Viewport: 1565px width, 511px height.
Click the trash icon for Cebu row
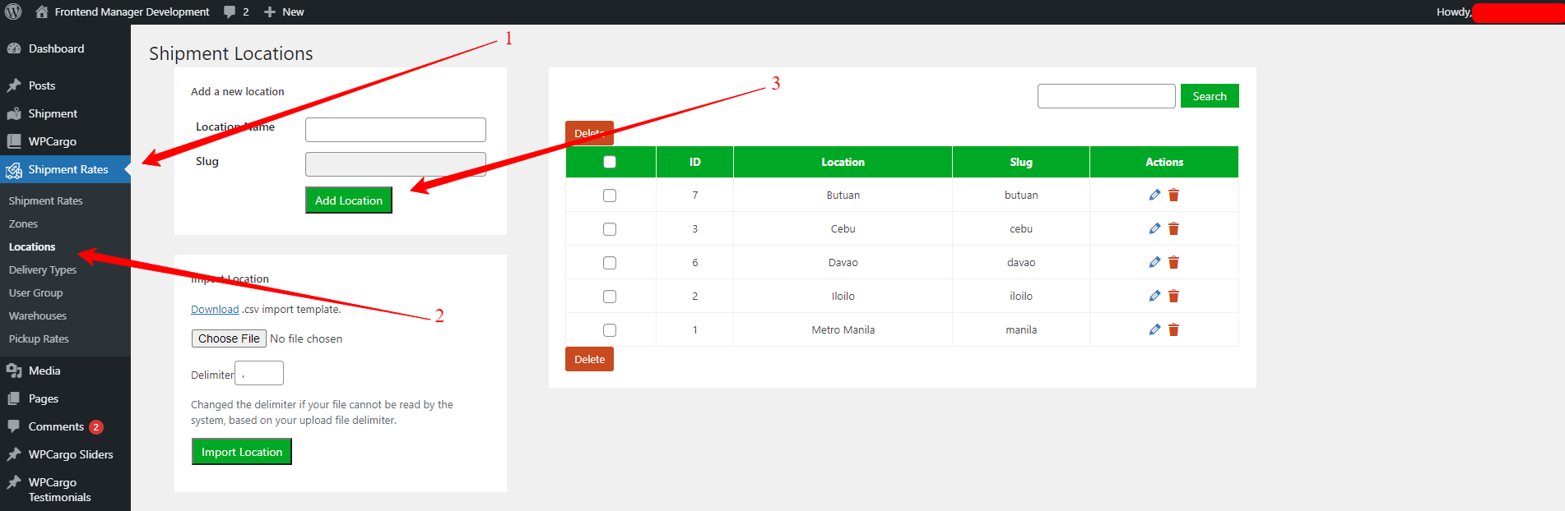[1173, 228]
